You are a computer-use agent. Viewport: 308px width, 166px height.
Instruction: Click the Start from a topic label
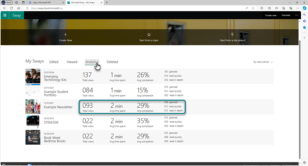pos(149,40)
